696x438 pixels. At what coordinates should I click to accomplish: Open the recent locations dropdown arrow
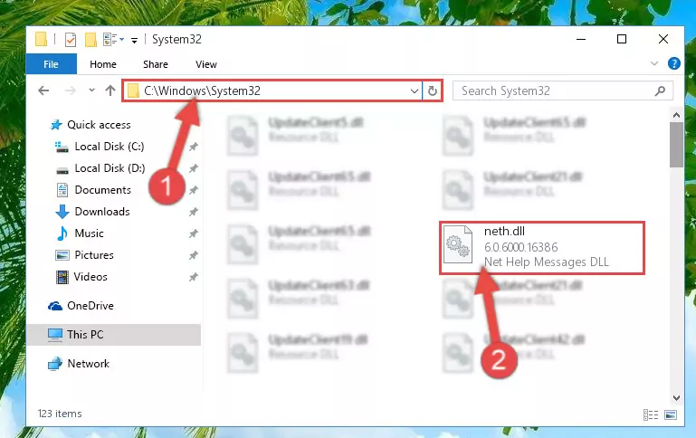[x=91, y=90]
